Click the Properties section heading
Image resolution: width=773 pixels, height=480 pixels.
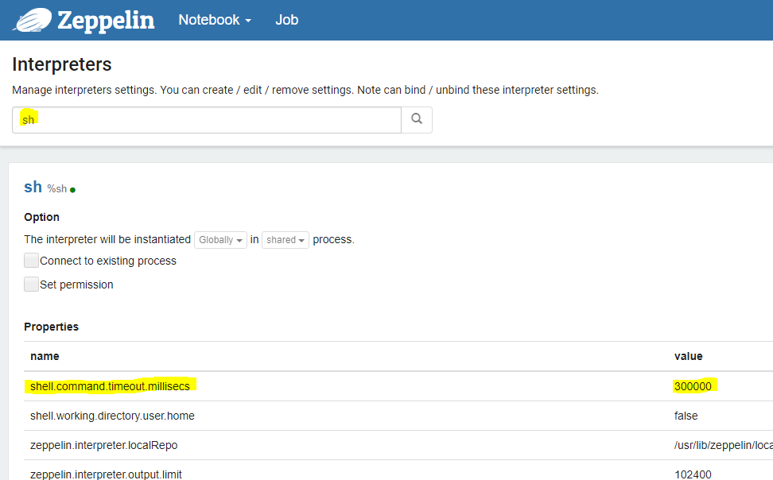pos(51,327)
